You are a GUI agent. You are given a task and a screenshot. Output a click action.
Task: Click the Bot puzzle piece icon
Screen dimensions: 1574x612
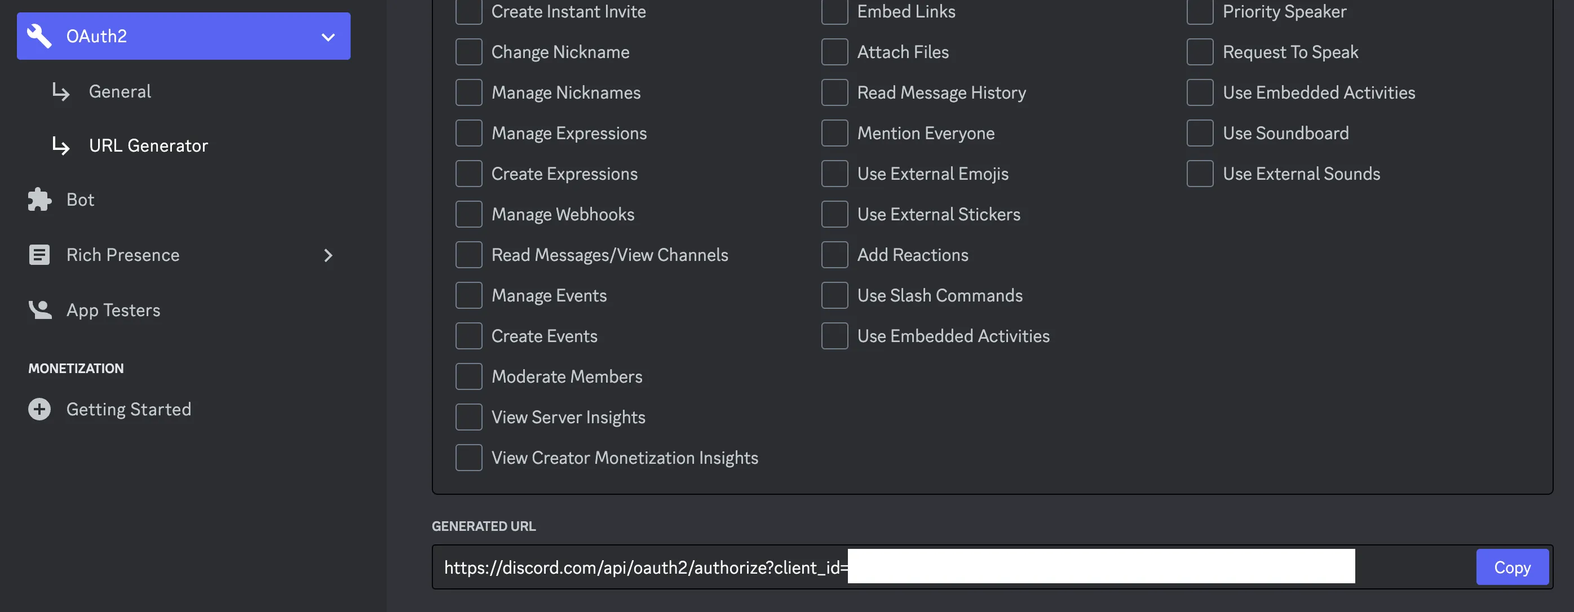point(39,199)
